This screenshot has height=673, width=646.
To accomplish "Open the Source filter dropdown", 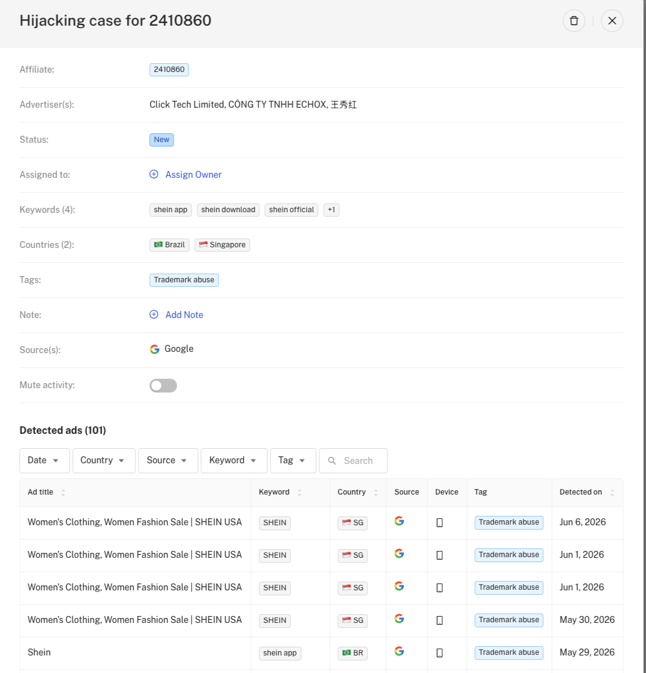I will click(x=168, y=461).
